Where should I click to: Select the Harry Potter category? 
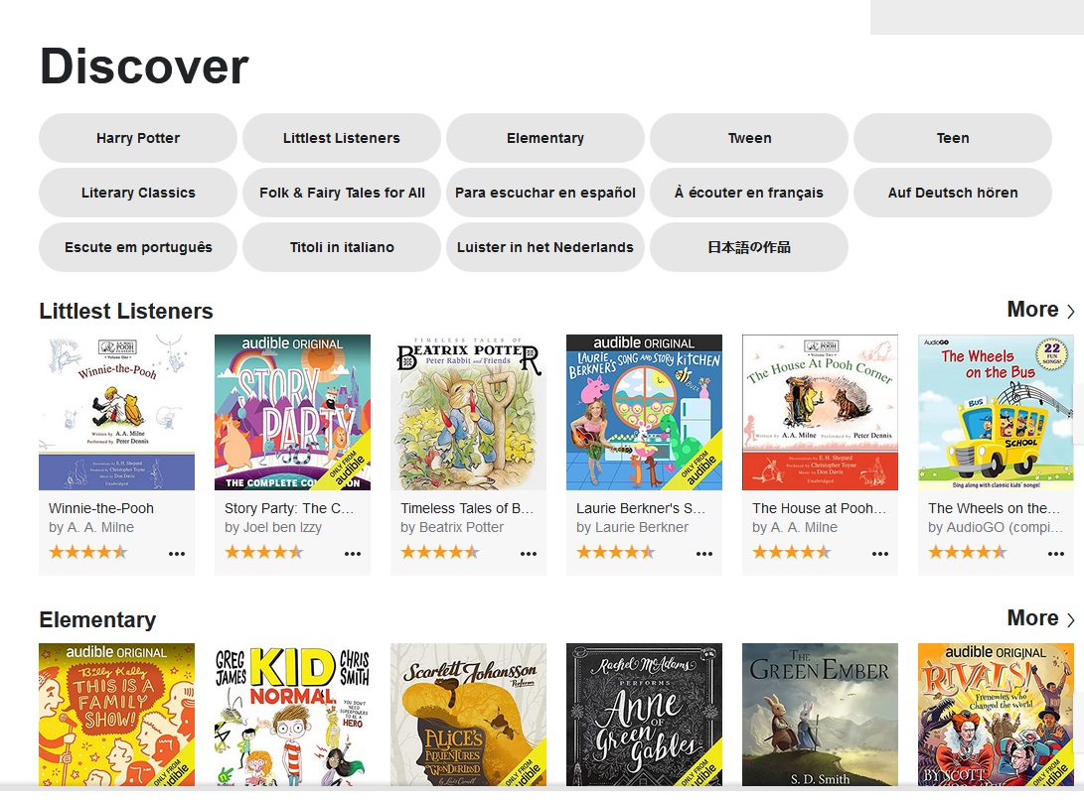[138, 138]
